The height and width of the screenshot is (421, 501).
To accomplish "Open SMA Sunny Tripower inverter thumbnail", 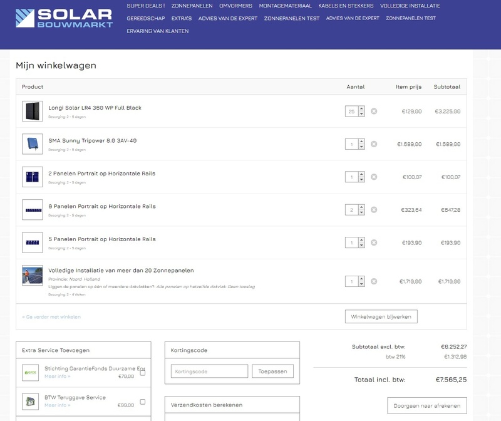I will tap(33, 144).
